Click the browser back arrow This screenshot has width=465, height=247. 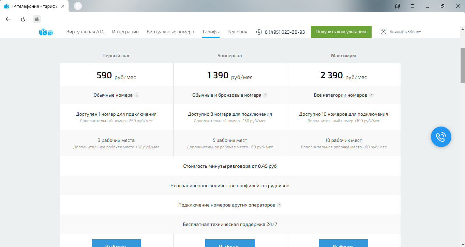pos(8,19)
